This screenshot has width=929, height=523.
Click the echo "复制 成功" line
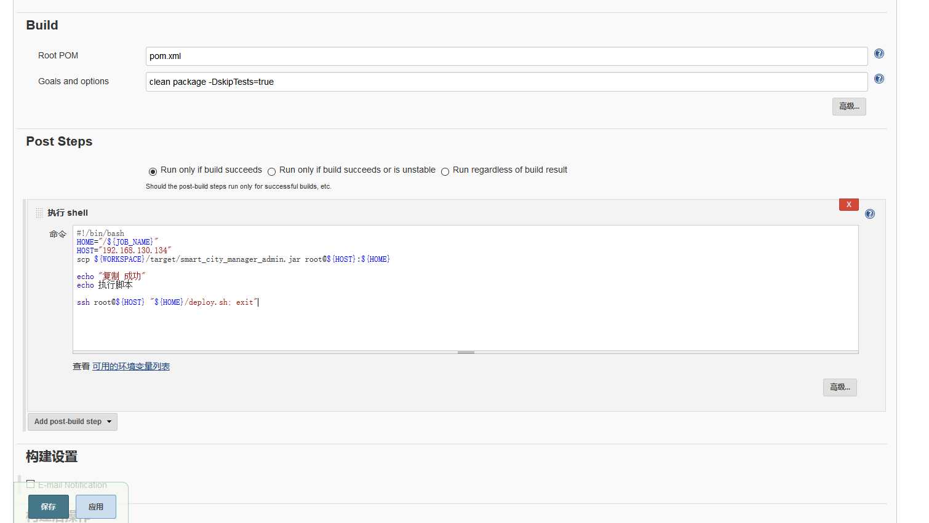pyautogui.click(x=111, y=277)
